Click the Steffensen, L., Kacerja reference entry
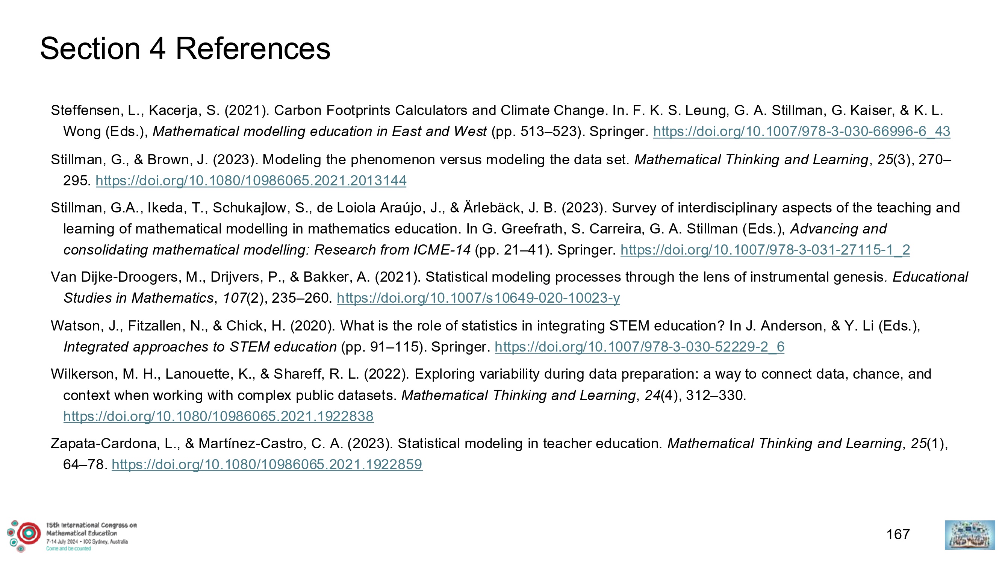1002x564 pixels. point(500,121)
